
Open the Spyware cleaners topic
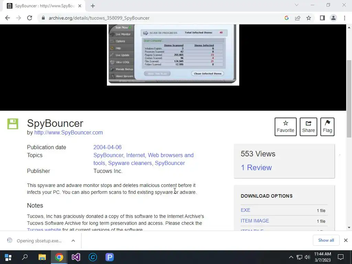[x=130, y=163]
